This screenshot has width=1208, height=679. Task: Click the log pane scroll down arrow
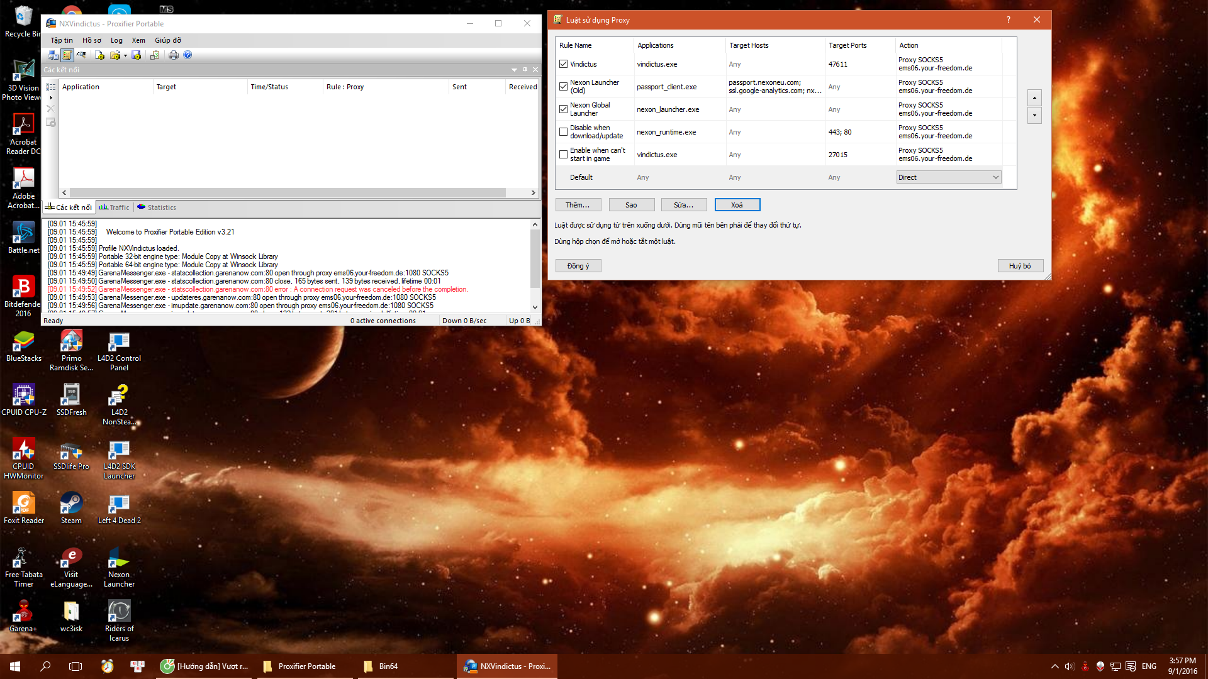coord(535,307)
